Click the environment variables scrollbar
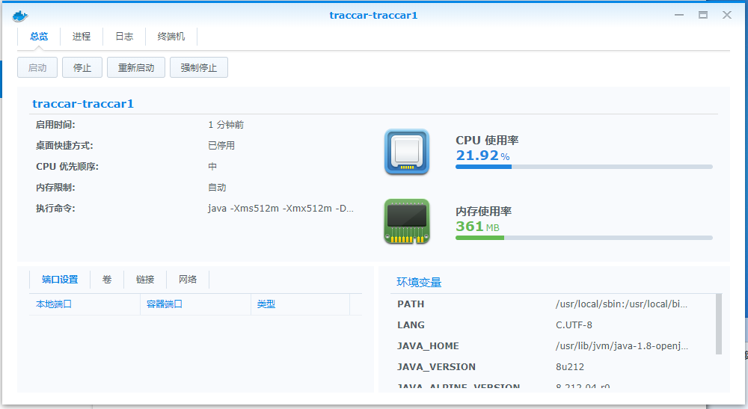The width and height of the screenshot is (748, 409). coord(719,325)
